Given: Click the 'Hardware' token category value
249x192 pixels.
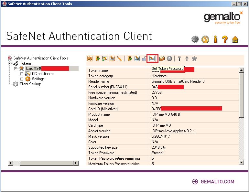Looking at the screenshot, I should tap(159, 76).
